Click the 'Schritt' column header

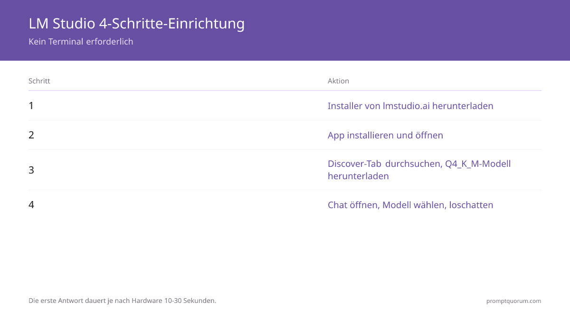point(39,81)
